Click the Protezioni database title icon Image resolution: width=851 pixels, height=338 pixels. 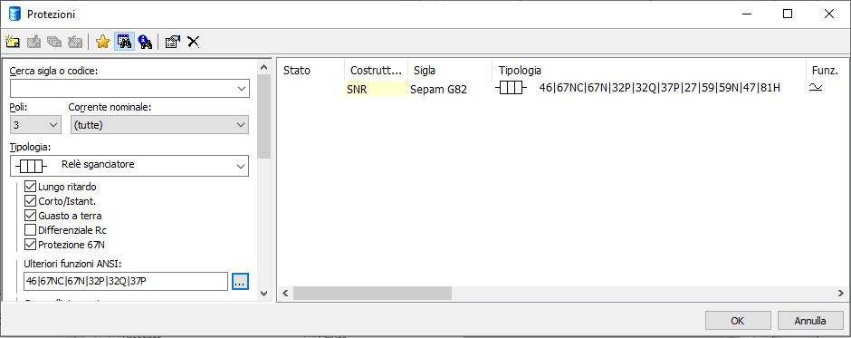click(14, 14)
